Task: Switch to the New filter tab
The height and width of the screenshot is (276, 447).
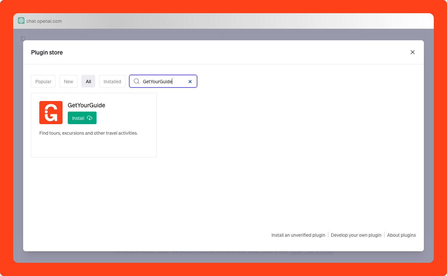Action: point(68,81)
